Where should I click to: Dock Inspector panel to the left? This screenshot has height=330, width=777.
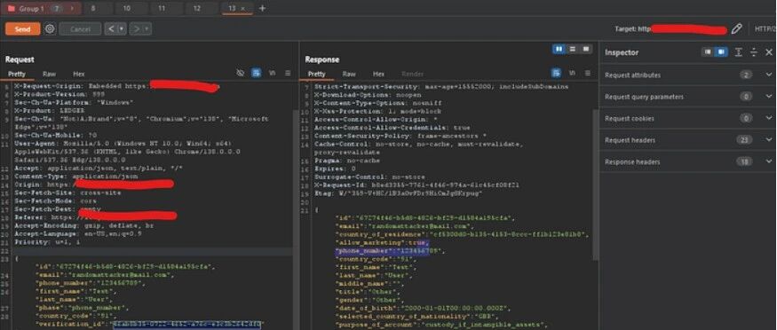[708, 52]
